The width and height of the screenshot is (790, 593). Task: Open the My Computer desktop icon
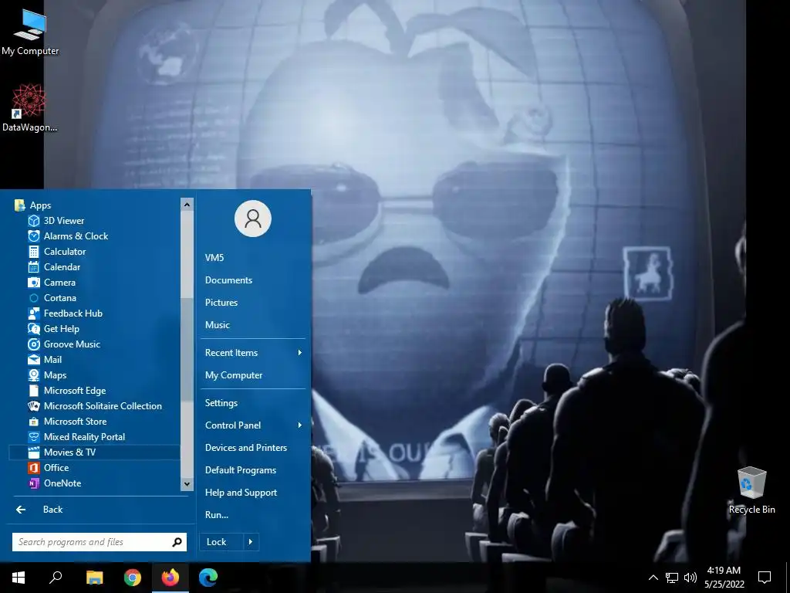[30, 31]
